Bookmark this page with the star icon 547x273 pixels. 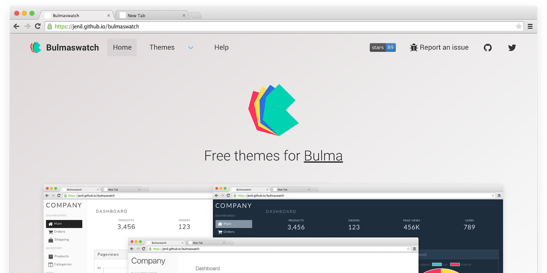(x=518, y=26)
